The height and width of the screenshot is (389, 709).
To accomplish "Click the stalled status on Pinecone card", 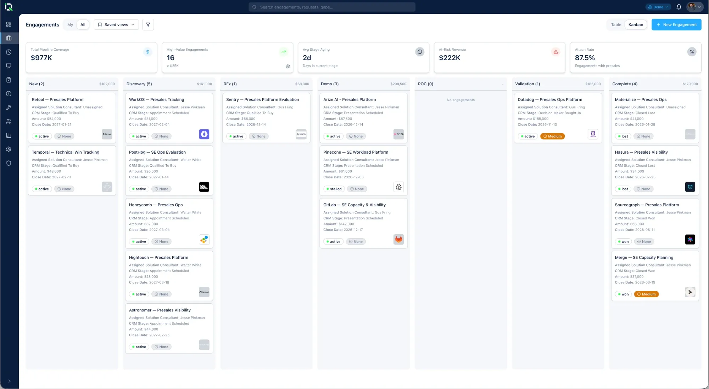I will [334, 189].
